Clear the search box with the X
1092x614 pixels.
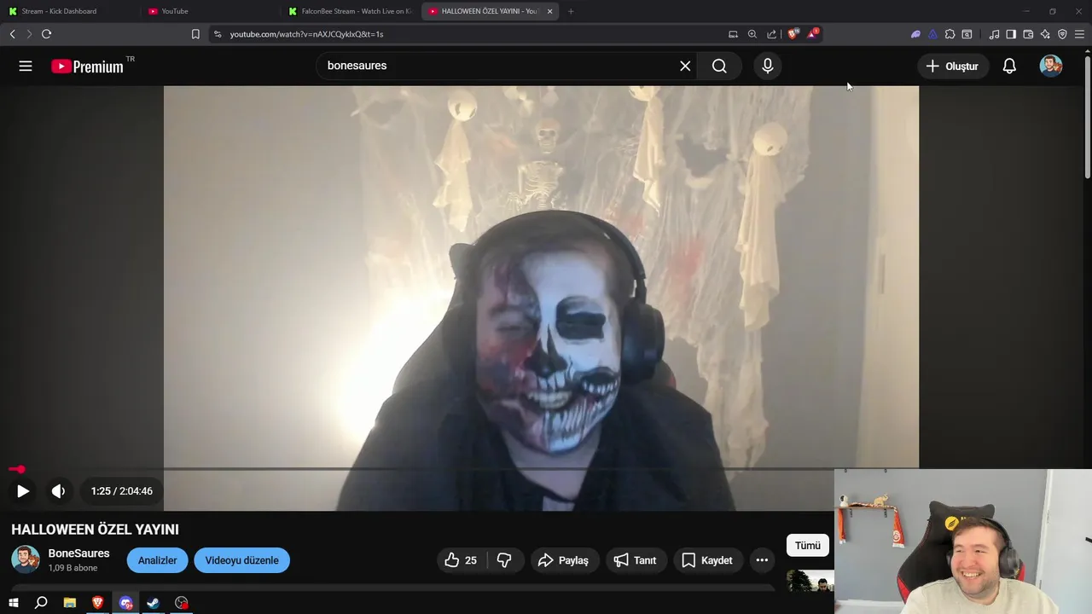point(685,66)
